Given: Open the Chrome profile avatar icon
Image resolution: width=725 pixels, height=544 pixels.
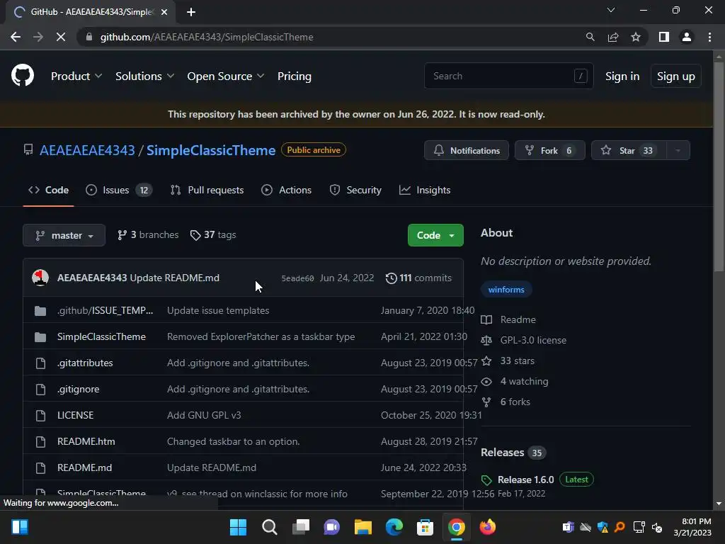Looking at the screenshot, I should pos(687,37).
